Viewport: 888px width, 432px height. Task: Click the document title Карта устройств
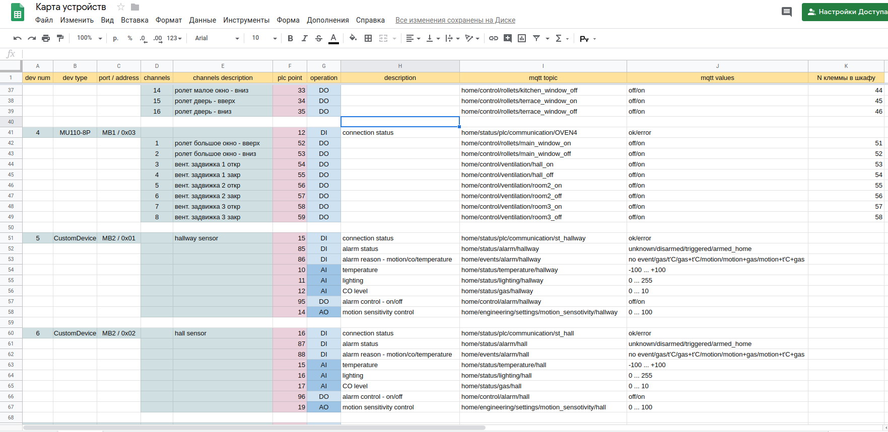[x=71, y=7]
